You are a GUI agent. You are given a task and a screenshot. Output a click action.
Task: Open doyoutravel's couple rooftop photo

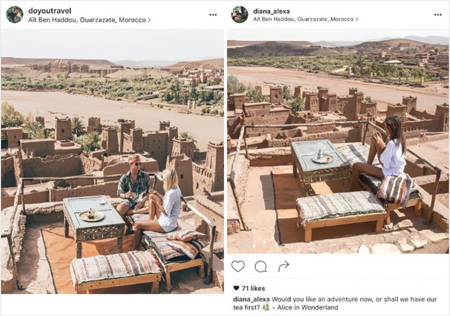[112, 161]
